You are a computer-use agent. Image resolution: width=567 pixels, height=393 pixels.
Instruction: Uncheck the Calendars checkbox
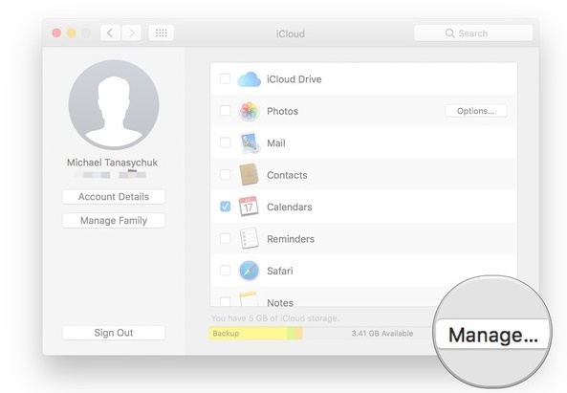225,207
